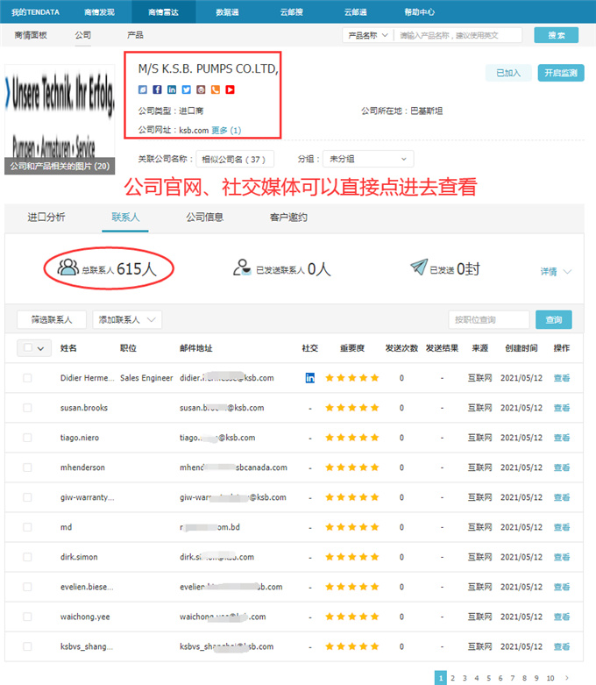Open 帮助中心 in top navigation
This screenshot has width=596, height=685.
click(420, 12)
